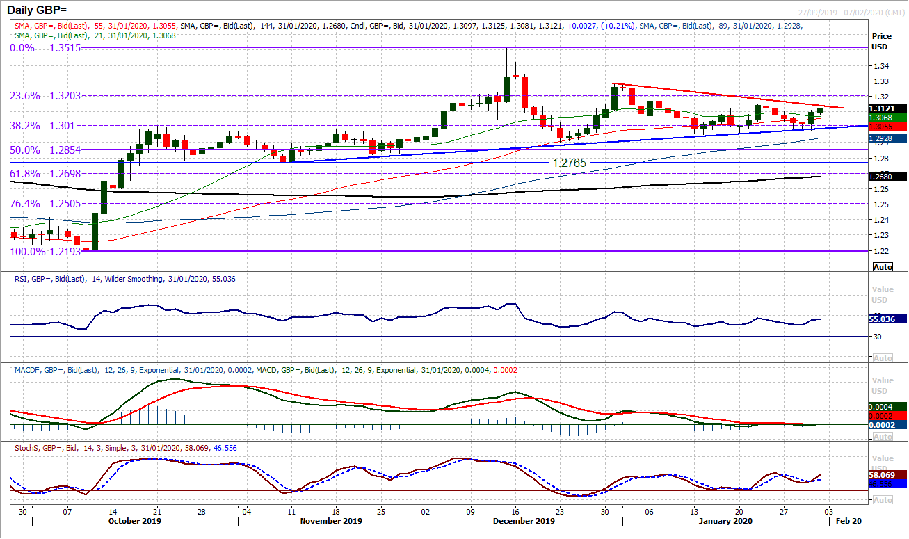
Task: Toggle Auto scaling on the RSI panel
Action: pos(882,357)
